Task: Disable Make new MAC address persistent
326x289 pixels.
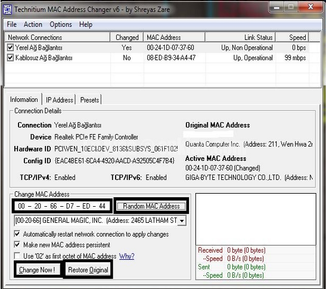Action: (17, 244)
